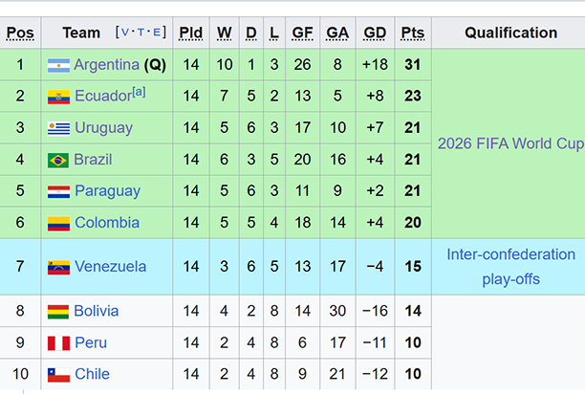This screenshot has width=585, height=395.
Task: Click the E (edit template) link
Action: pos(157,33)
